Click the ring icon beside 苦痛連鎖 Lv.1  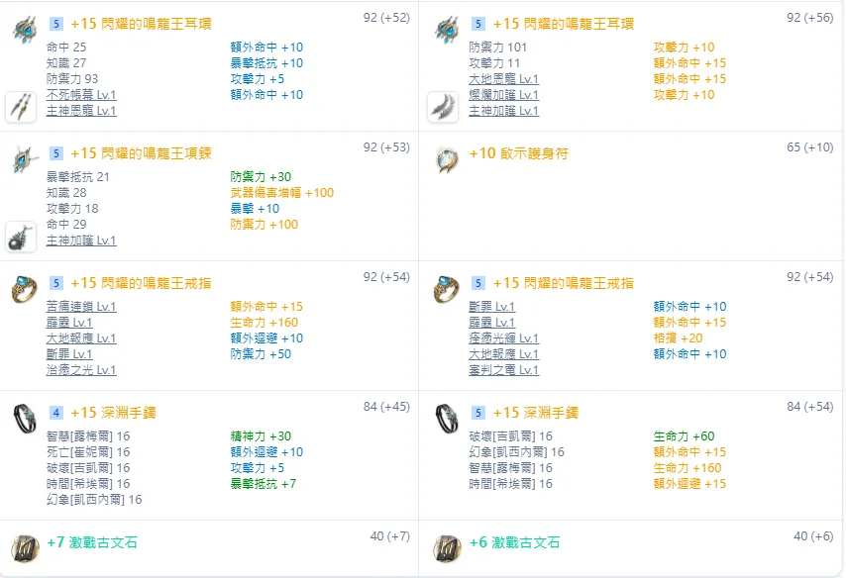(x=25, y=289)
